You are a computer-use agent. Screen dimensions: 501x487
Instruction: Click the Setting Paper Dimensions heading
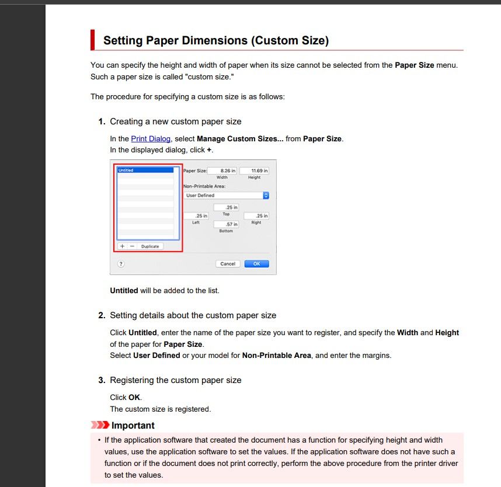point(215,41)
